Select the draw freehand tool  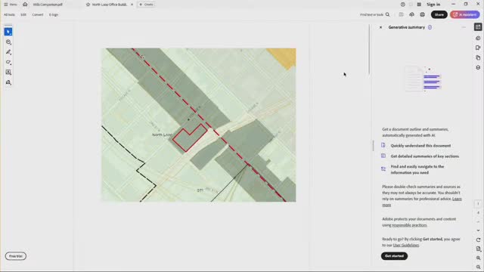(8, 62)
